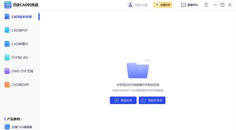The height and width of the screenshot is (130, 236).
Task: Click the chat bubble customer service icon
Action: point(183,5)
